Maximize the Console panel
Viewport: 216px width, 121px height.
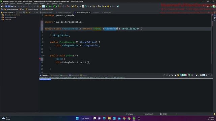211,75
